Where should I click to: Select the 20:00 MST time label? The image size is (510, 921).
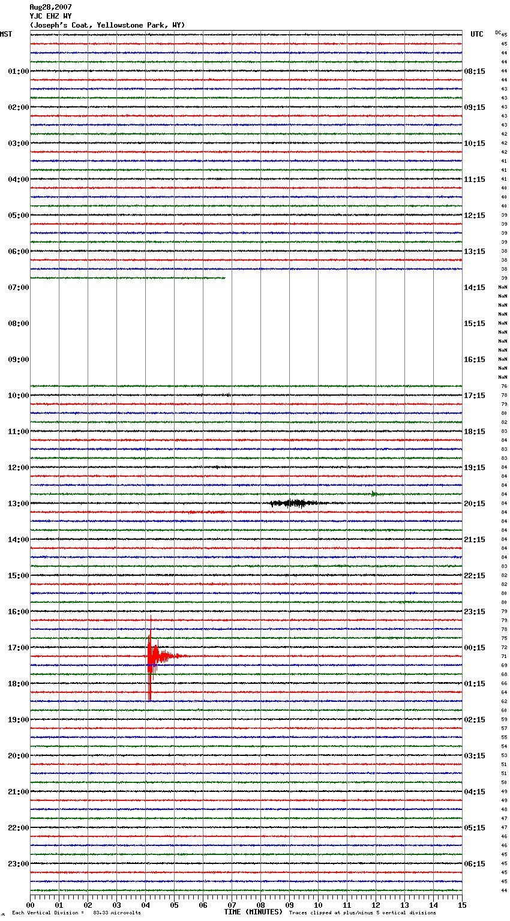(x=18, y=756)
